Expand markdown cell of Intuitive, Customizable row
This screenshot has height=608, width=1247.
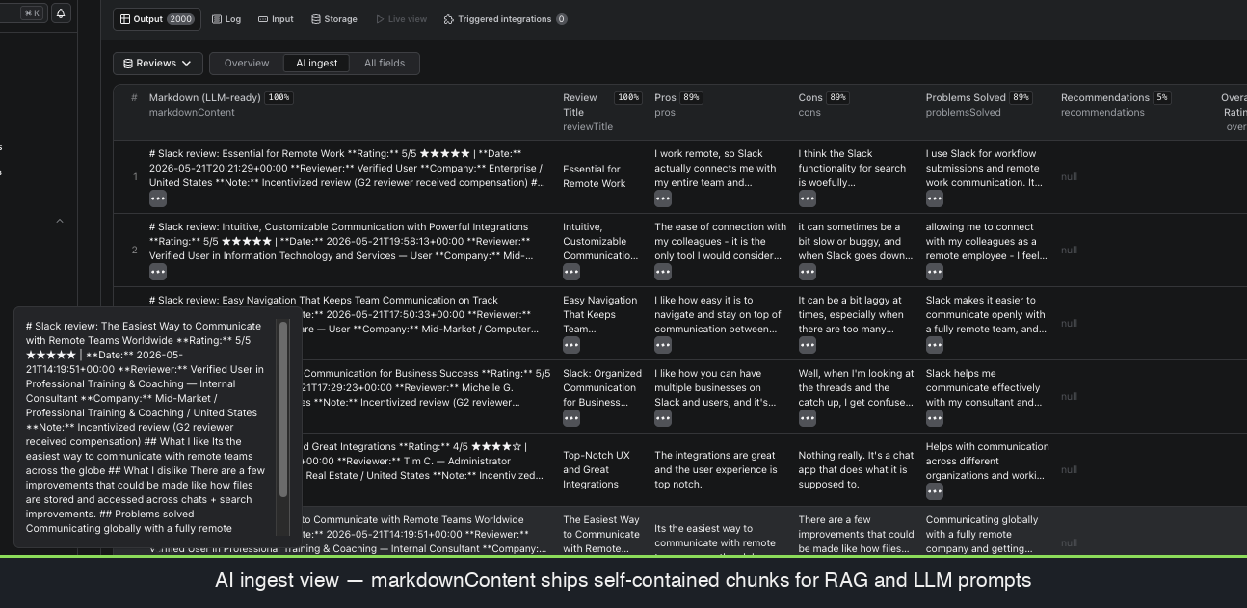click(x=158, y=272)
